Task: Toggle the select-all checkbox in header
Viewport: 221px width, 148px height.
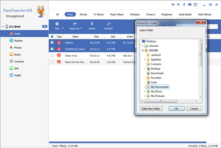Action: point(52,36)
